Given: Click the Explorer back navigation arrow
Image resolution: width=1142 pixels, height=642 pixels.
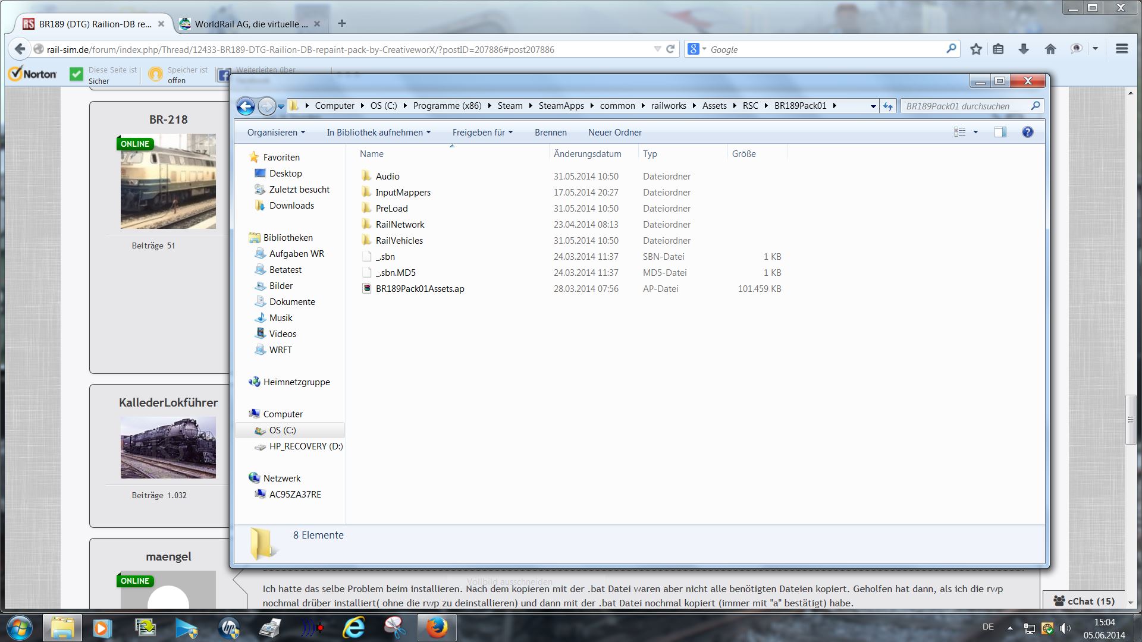Looking at the screenshot, I should click(x=246, y=106).
